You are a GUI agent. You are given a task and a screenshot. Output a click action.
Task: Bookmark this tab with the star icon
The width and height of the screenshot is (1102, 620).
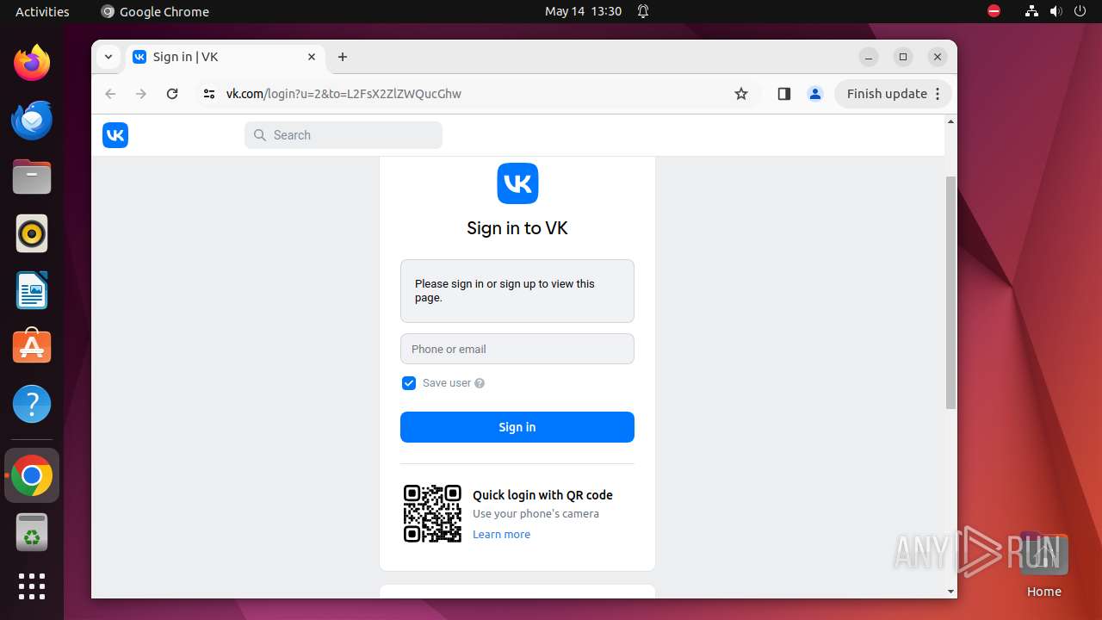[741, 94]
